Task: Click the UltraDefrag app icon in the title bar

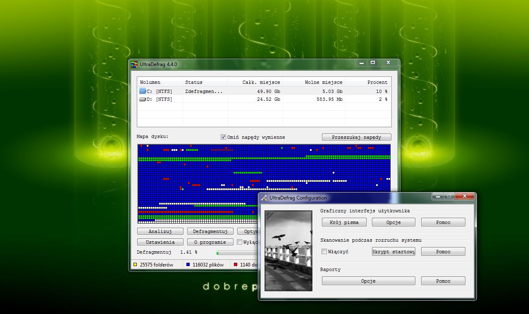Action: pyautogui.click(x=134, y=64)
